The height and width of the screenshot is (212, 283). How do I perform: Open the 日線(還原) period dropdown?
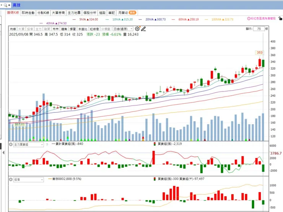123,29
